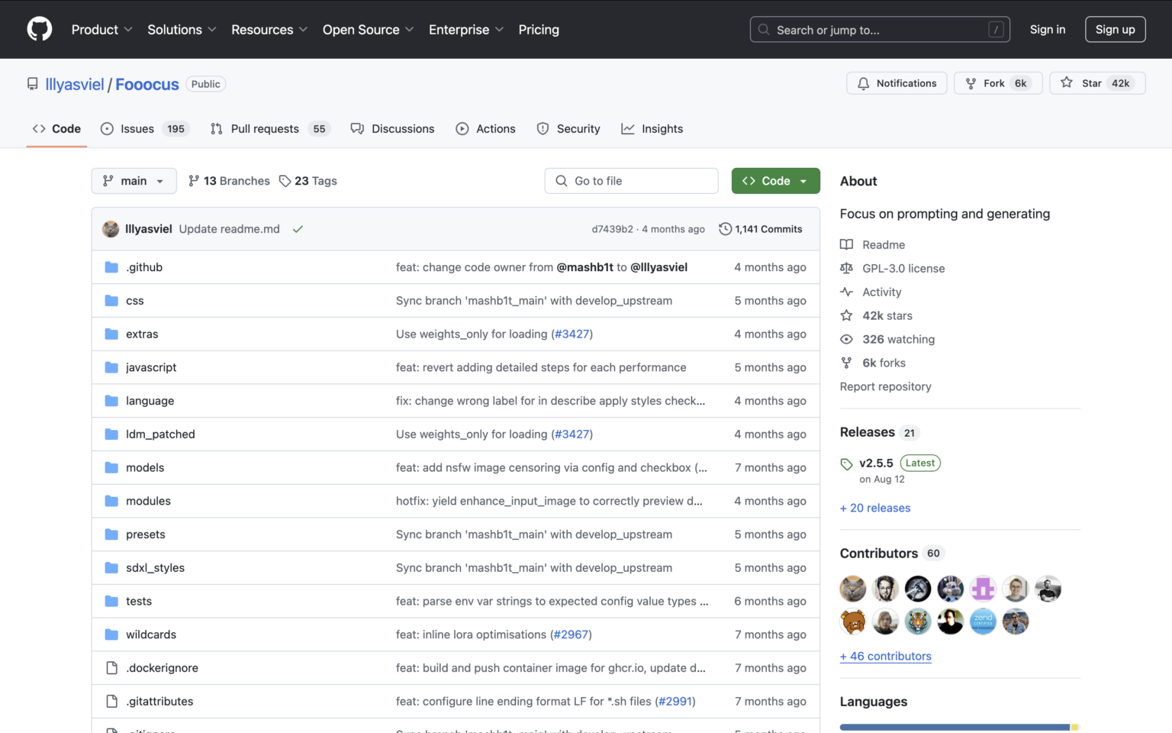Expand the Product navigation menu
This screenshot has width=1172, height=733.
[101, 30]
